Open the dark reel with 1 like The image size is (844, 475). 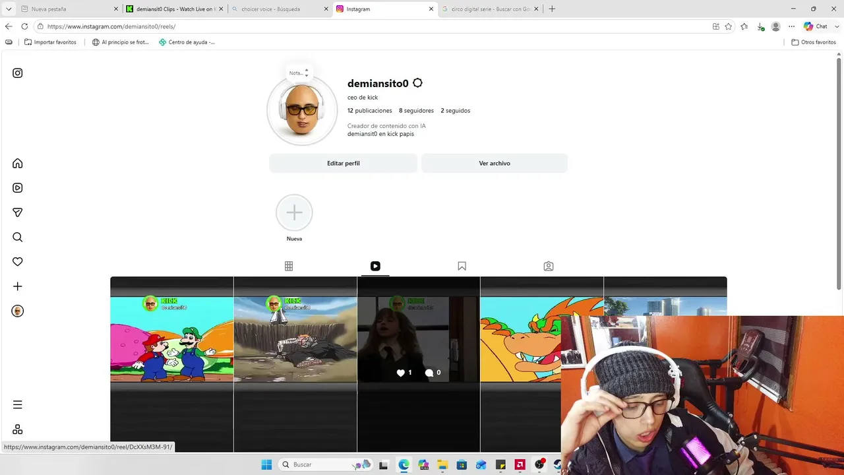pyautogui.click(x=419, y=364)
